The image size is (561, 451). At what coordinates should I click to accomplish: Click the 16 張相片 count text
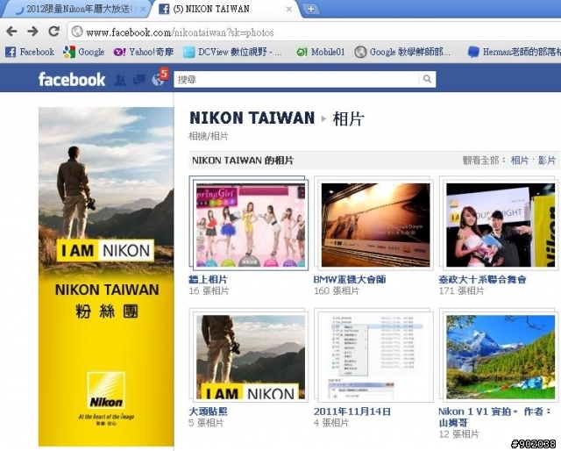(x=209, y=291)
